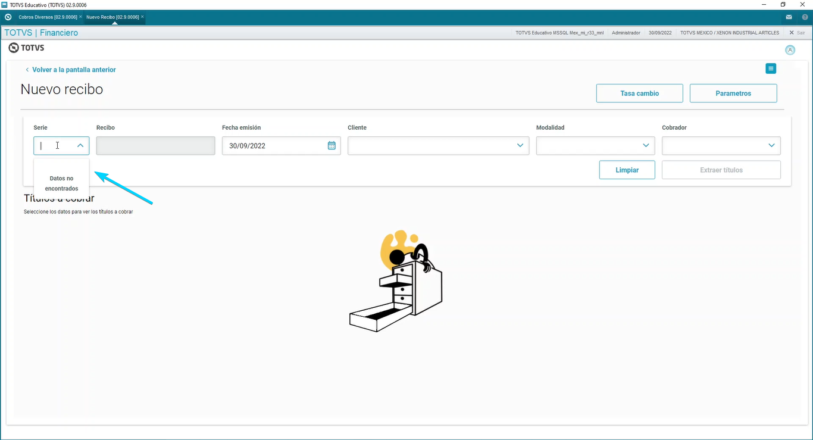Image resolution: width=813 pixels, height=440 pixels.
Task: Close the Nuevo Recibo tab
Action: pos(142,17)
